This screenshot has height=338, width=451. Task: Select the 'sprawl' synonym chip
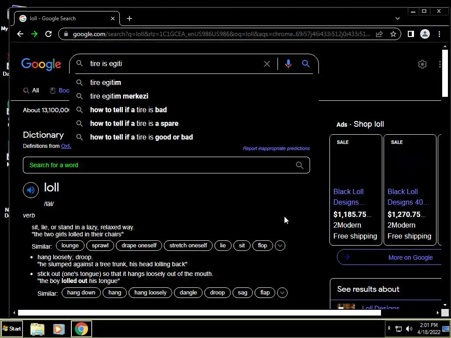[100, 246]
